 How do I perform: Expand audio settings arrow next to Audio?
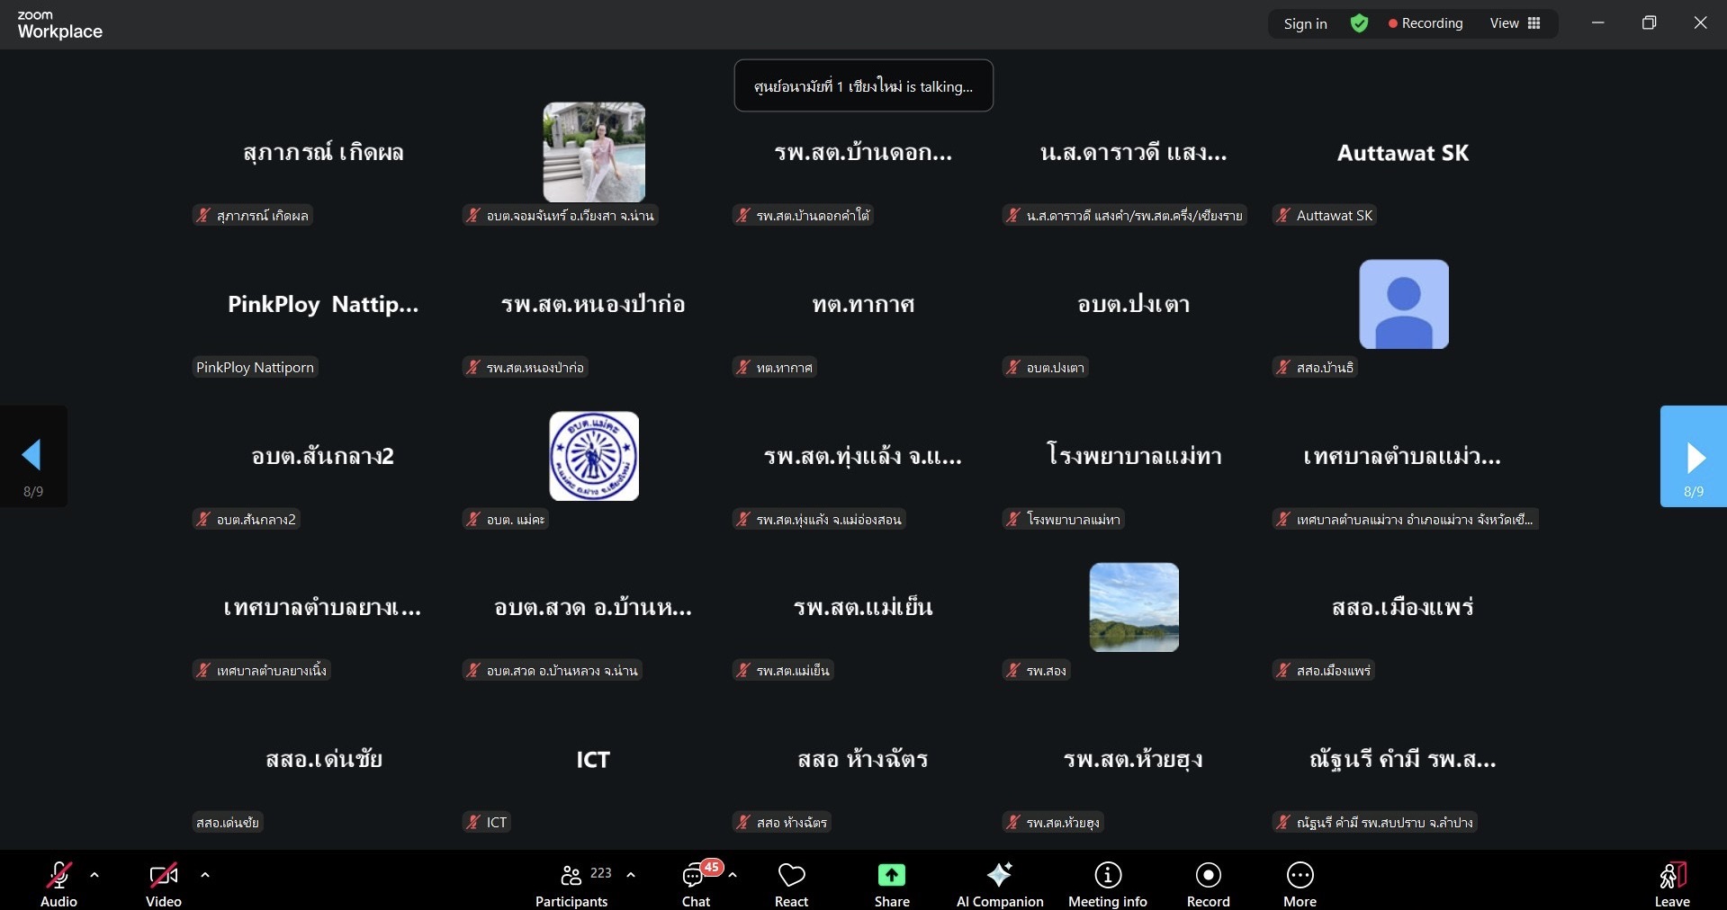click(94, 874)
